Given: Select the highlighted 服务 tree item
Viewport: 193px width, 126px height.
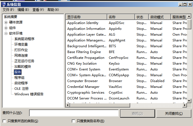Looking at the screenshot, I should pyautogui.click(x=18, y=72).
